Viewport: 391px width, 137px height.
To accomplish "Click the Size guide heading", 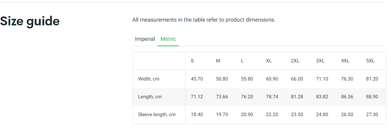I will click(30, 21).
